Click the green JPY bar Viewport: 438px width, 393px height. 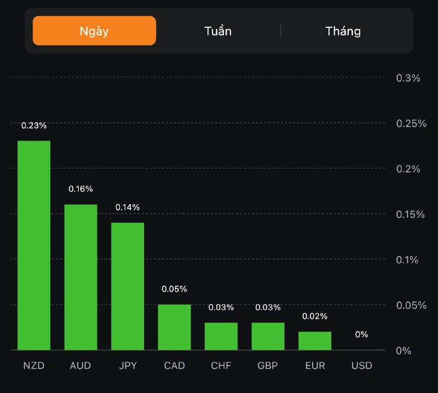click(128, 286)
